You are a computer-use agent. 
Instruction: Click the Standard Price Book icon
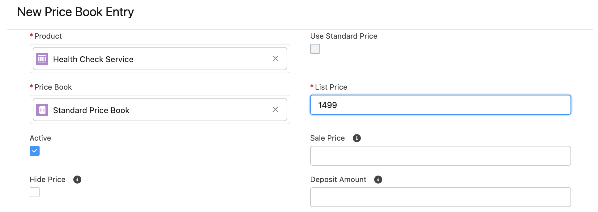point(42,110)
